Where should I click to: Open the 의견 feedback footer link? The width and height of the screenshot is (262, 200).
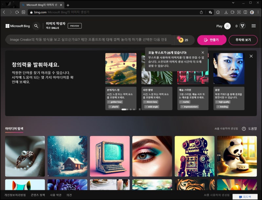(x=69, y=195)
